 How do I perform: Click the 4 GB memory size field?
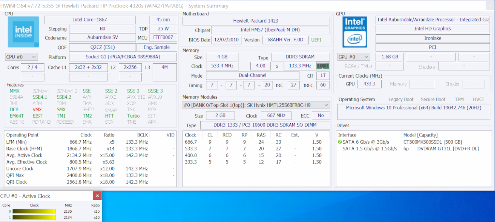(222, 57)
